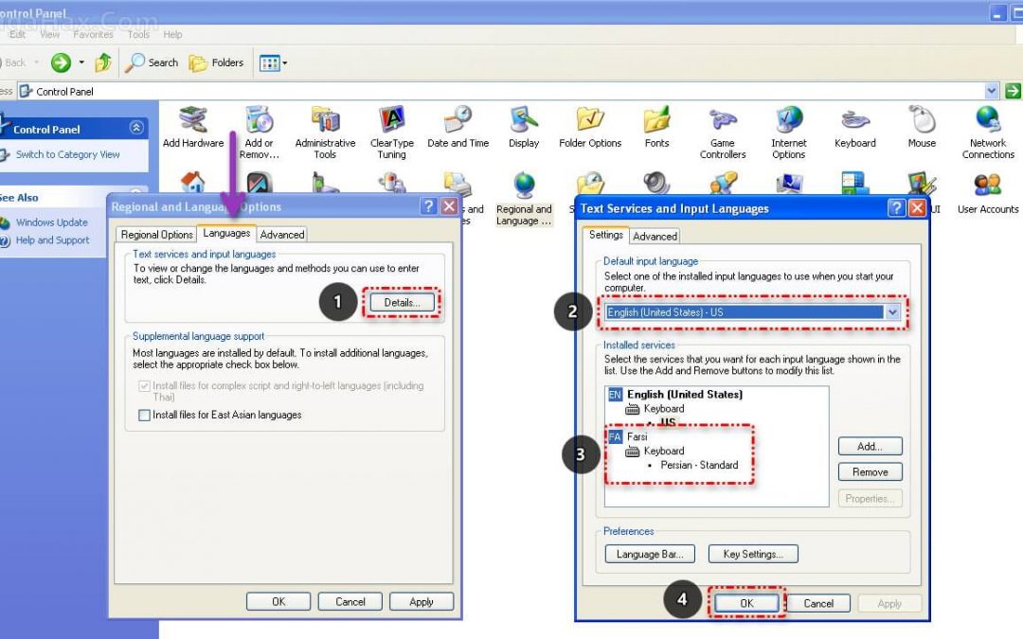Image resolution: width=1023 pixels, height=639 pixels.
Task: Expand the default input language dropdown
Action: [x=891, y=312]
